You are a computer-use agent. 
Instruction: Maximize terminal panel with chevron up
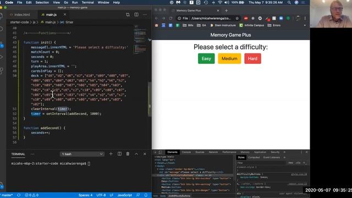coord(136,154)
